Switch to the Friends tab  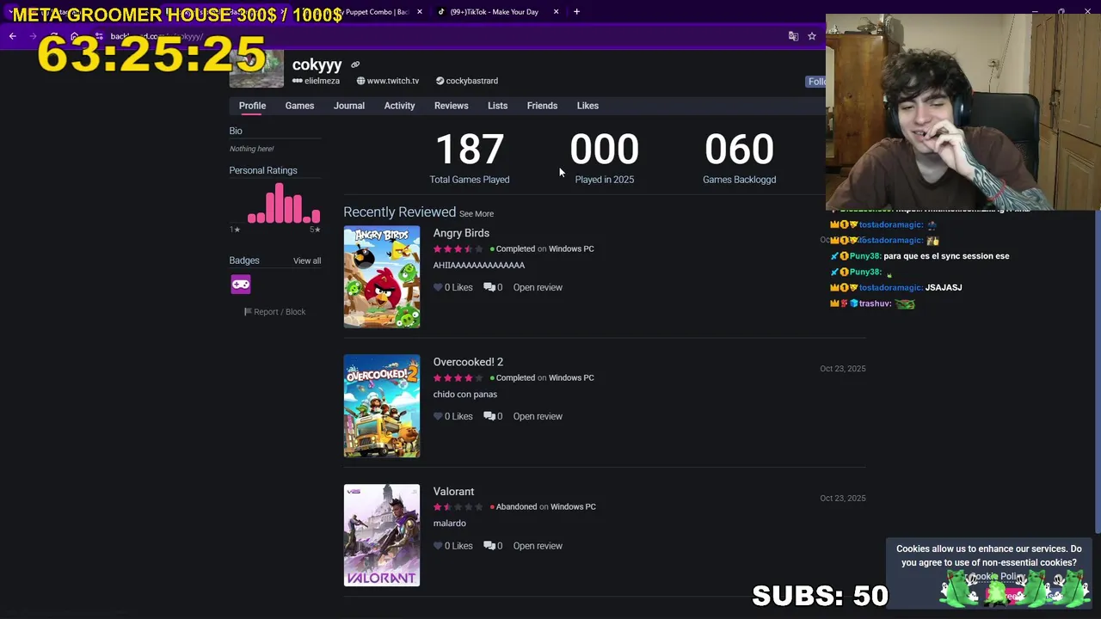coord(542,106)
